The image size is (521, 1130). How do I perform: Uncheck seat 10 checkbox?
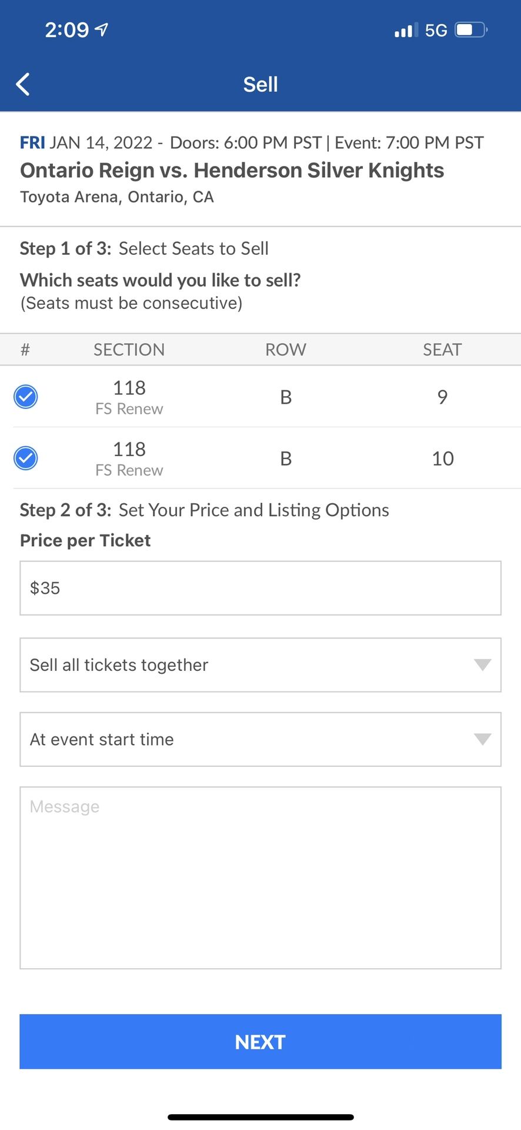pyautogui.click(x=26, y=458)
